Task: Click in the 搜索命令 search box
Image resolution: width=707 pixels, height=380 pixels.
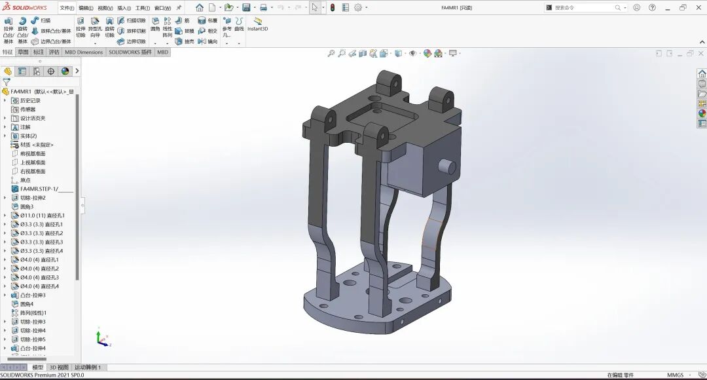Action: click(x=585, y=8)
